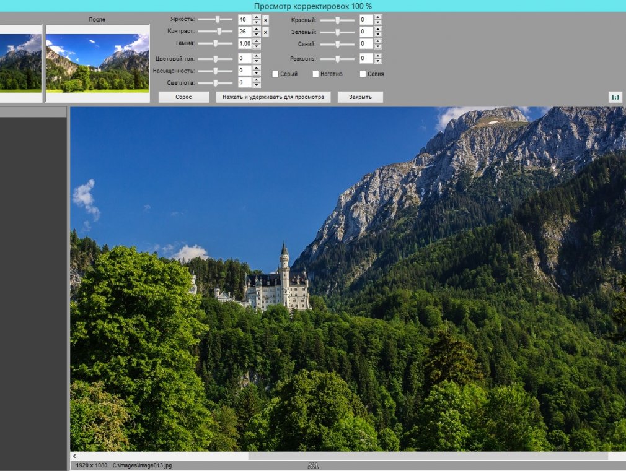Click the Насыщенность value field
Image resolution: width=626 pixels, height=471 pixels.
[245, 70]
